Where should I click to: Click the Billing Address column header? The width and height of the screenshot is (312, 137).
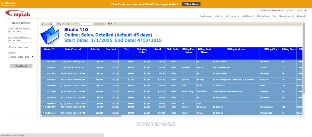click(x=236, y=53)
